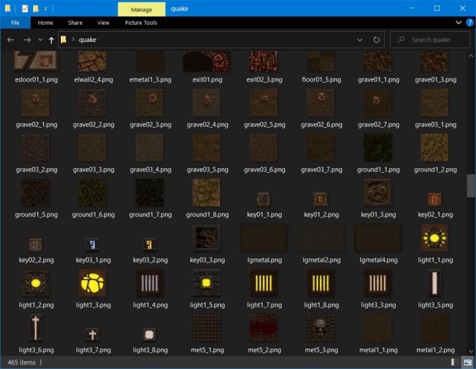
Task: Click the New Folder quick access icon
Action: pyautogui.click(x=36, y=9)
